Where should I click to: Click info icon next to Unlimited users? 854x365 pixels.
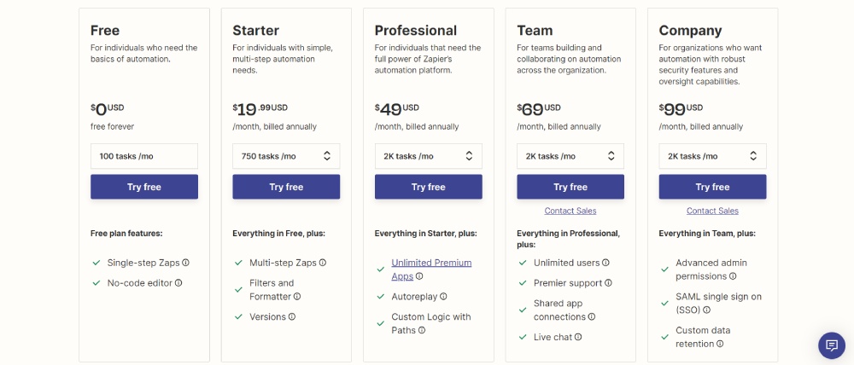click(x=605, y=263)
